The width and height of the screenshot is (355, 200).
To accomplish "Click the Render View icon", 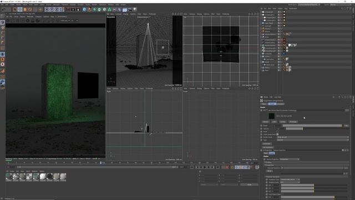I will point(68,9).
